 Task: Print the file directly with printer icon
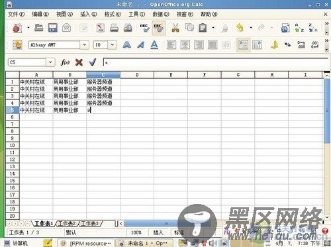click(114, 28)
